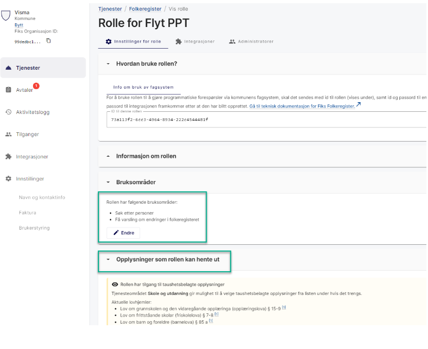Click the sidebar Innstillinger gear icon
This screenshot has height=349, width=428.
[x=9, y=179]
